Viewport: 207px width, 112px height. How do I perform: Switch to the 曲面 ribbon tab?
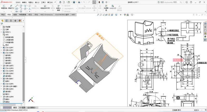15,15
